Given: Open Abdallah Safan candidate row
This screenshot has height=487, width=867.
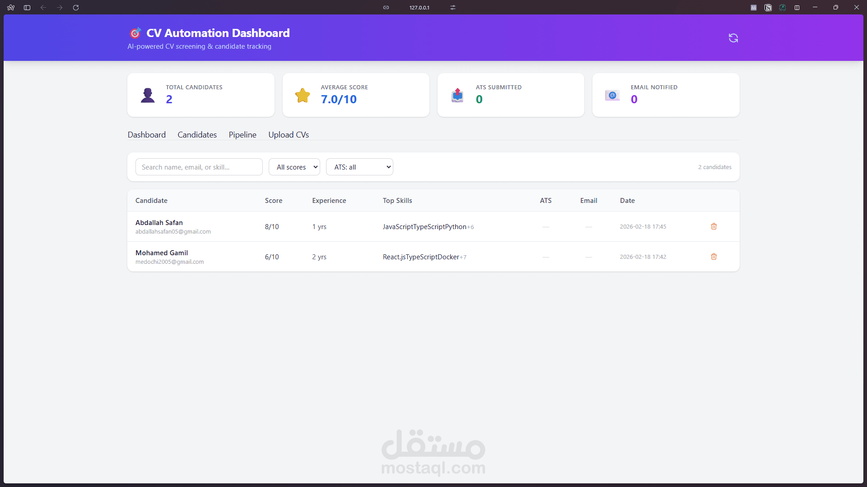Looking at the screenshot, I should pyautogui.click(x=159, y=223).
